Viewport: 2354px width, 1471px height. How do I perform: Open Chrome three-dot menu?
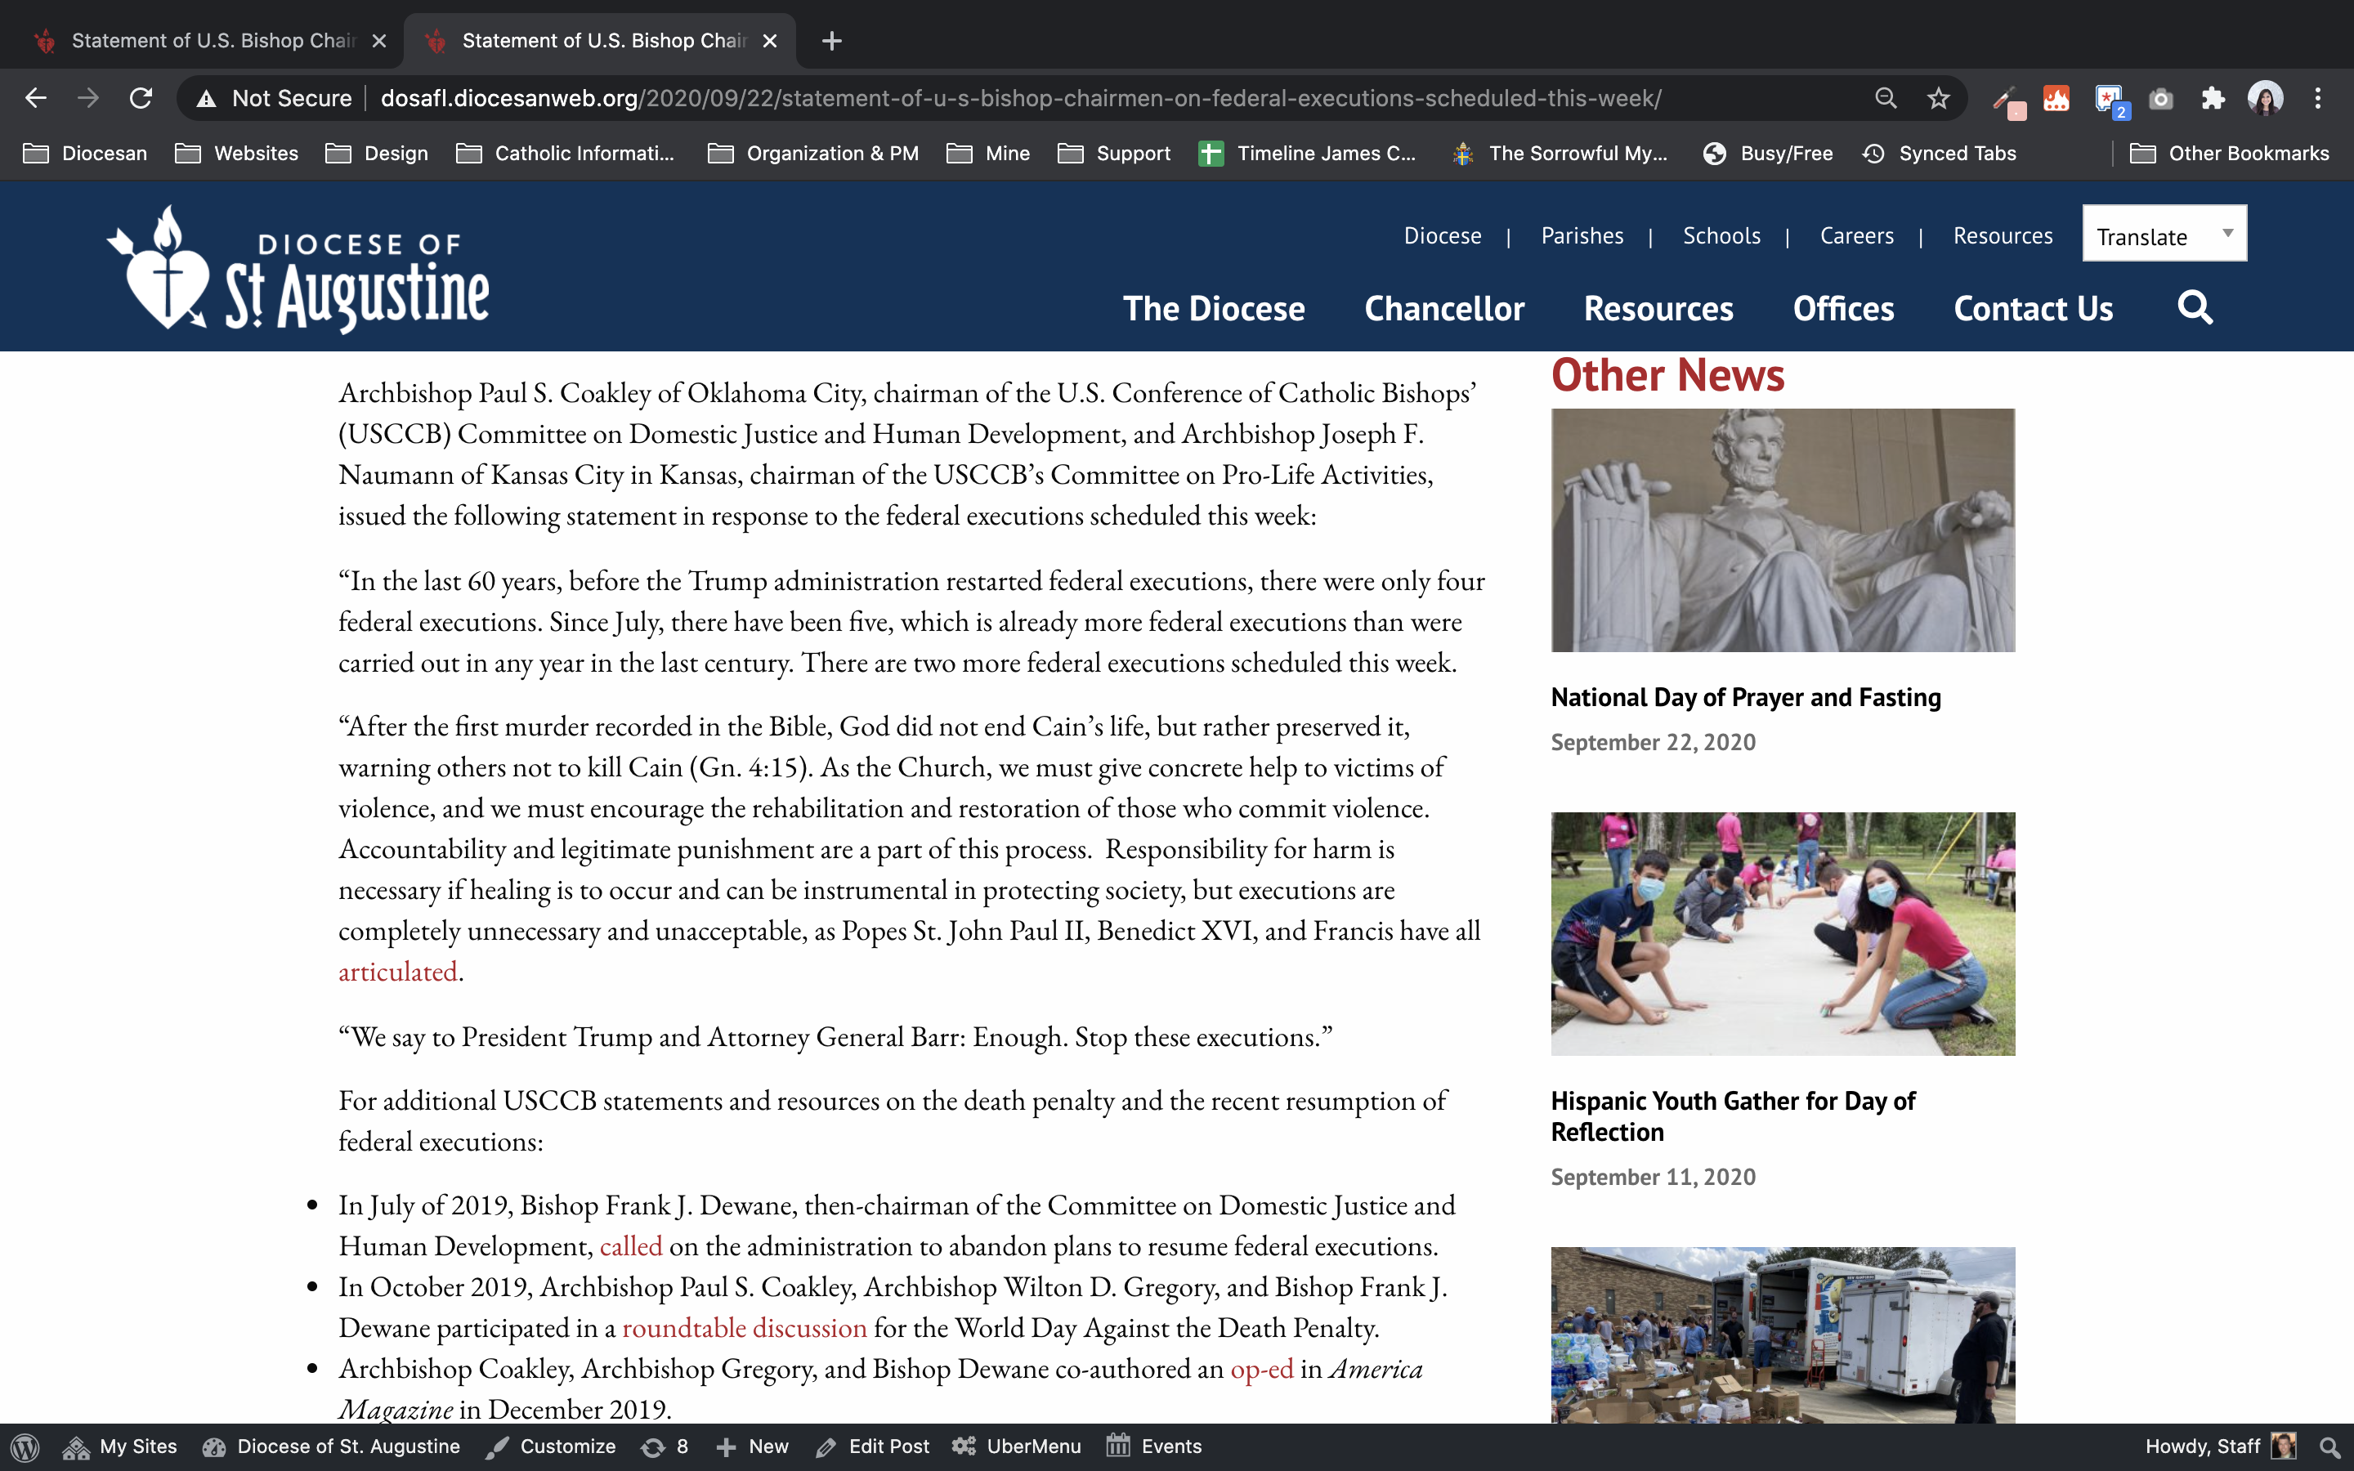pos(2318,98)
